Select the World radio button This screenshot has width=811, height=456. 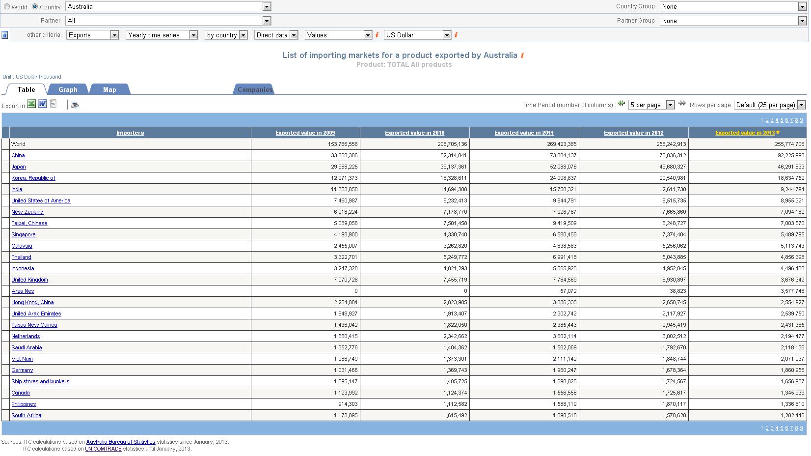tap(7, 7)
